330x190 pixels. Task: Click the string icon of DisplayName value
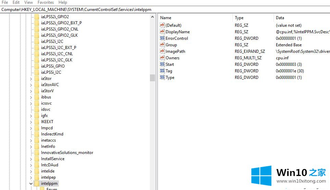point(162,32)
